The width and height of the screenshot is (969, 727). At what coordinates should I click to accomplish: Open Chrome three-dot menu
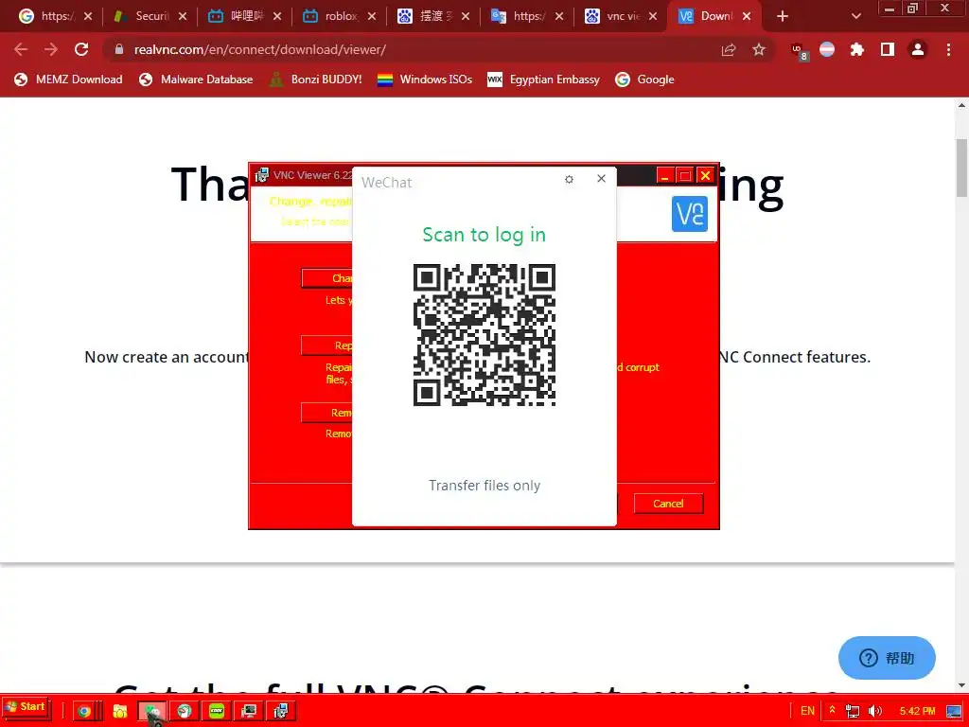click(x=948, y=49)
